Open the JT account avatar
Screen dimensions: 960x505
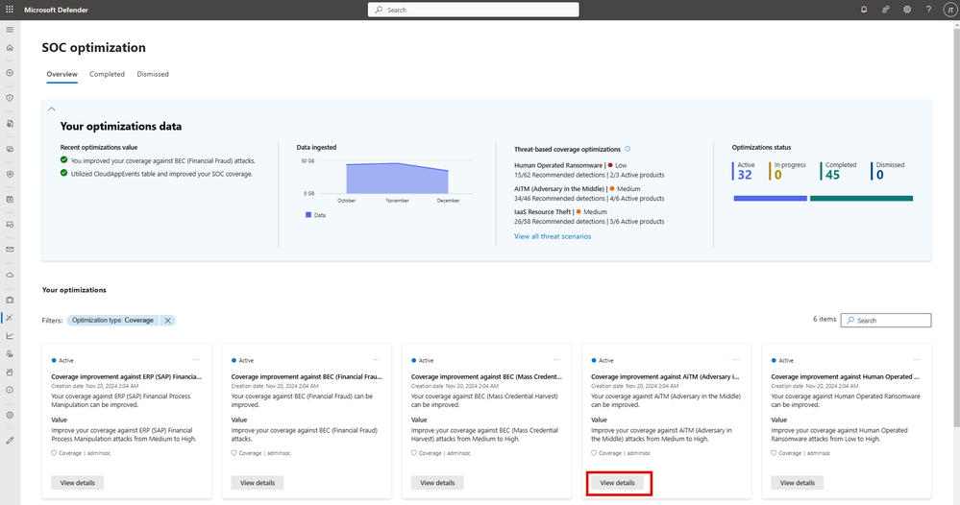pyautogui.click(x=950, y=10)
